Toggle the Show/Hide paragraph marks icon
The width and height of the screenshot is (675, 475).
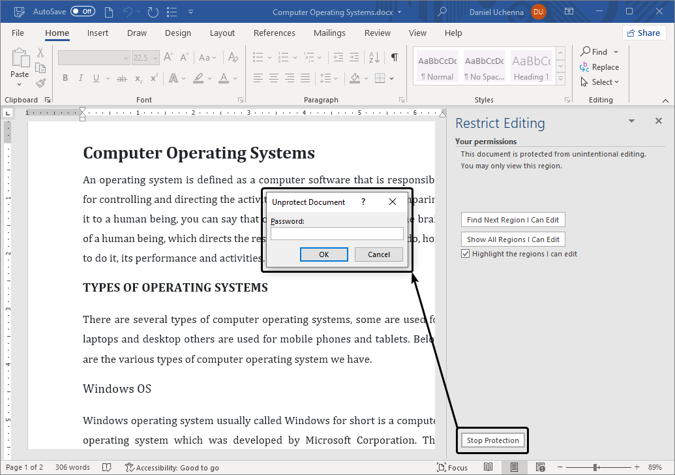pyautogui.click(x=394, y=57)
